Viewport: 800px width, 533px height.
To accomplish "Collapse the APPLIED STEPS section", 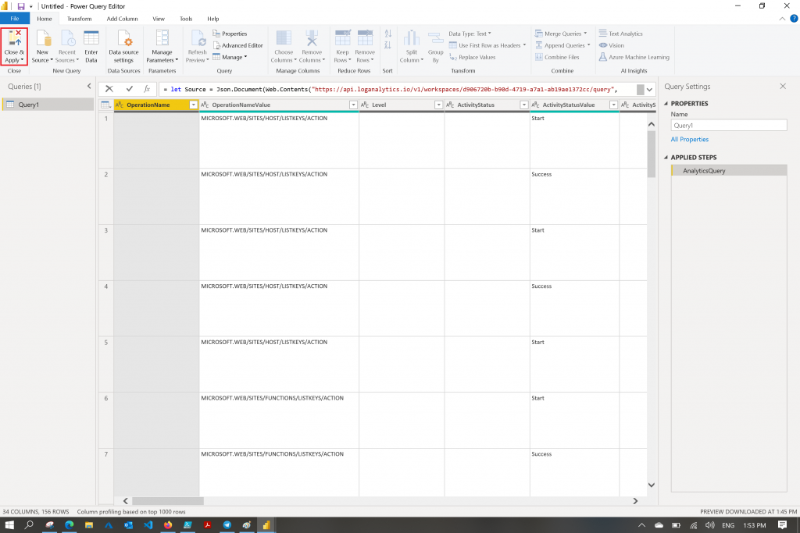I will [x=666, y=158].
